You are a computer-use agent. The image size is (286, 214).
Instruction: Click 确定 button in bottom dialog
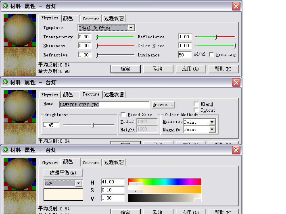(x=125, y=212)
